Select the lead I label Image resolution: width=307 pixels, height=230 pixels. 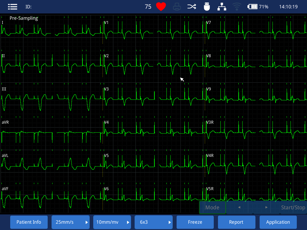point(2,22)
